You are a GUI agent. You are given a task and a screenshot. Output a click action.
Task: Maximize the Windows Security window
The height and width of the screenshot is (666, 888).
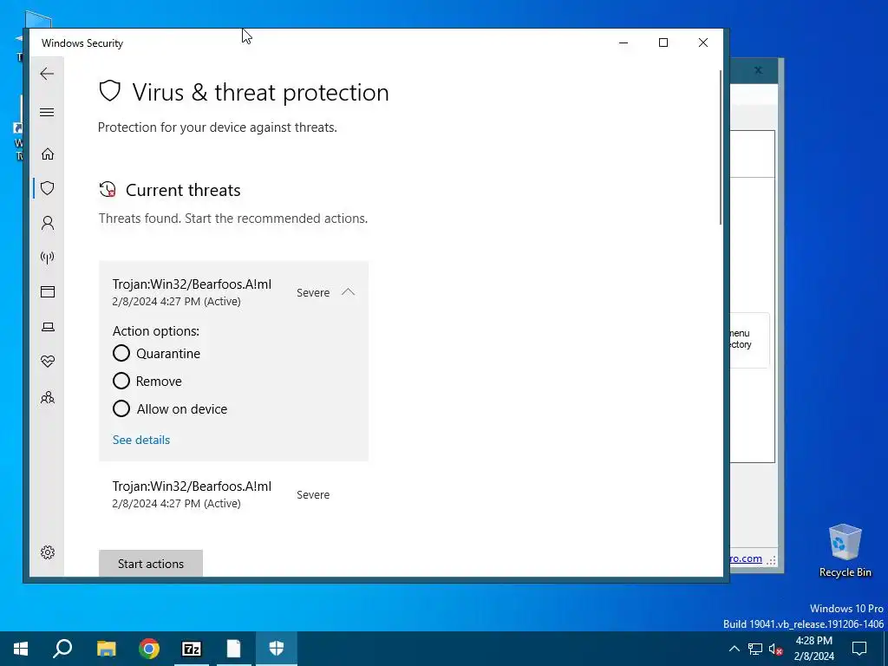point(663,42)
